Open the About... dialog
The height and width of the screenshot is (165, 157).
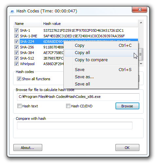28,148
